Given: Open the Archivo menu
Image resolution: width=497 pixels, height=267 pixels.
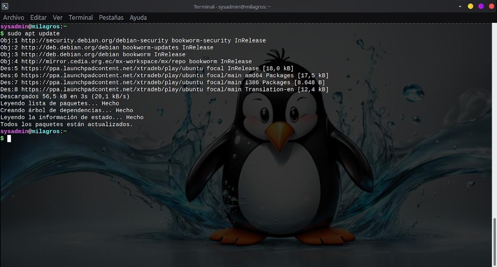Looking at the screenshot, I should tap(14, 18).
